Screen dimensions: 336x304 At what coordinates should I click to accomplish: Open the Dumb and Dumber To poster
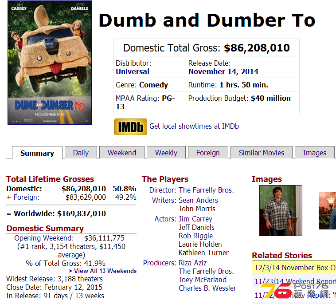pos(50,63)
